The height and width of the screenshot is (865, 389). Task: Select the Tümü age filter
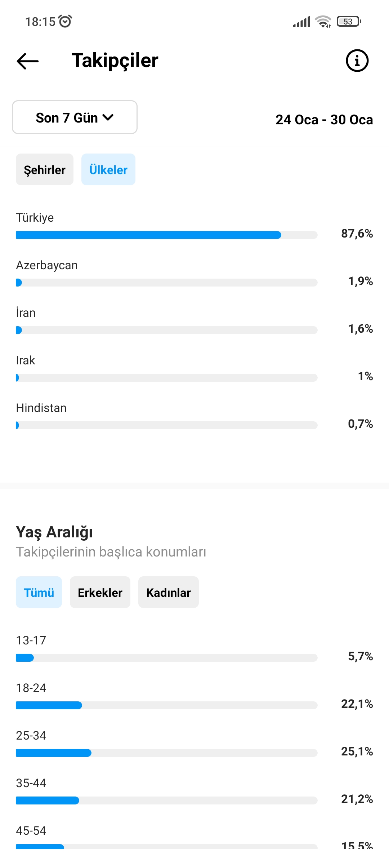(39, 592)
